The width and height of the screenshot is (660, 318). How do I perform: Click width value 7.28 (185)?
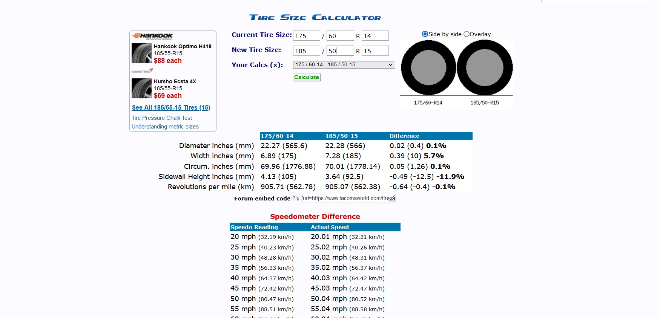(343, 156)
